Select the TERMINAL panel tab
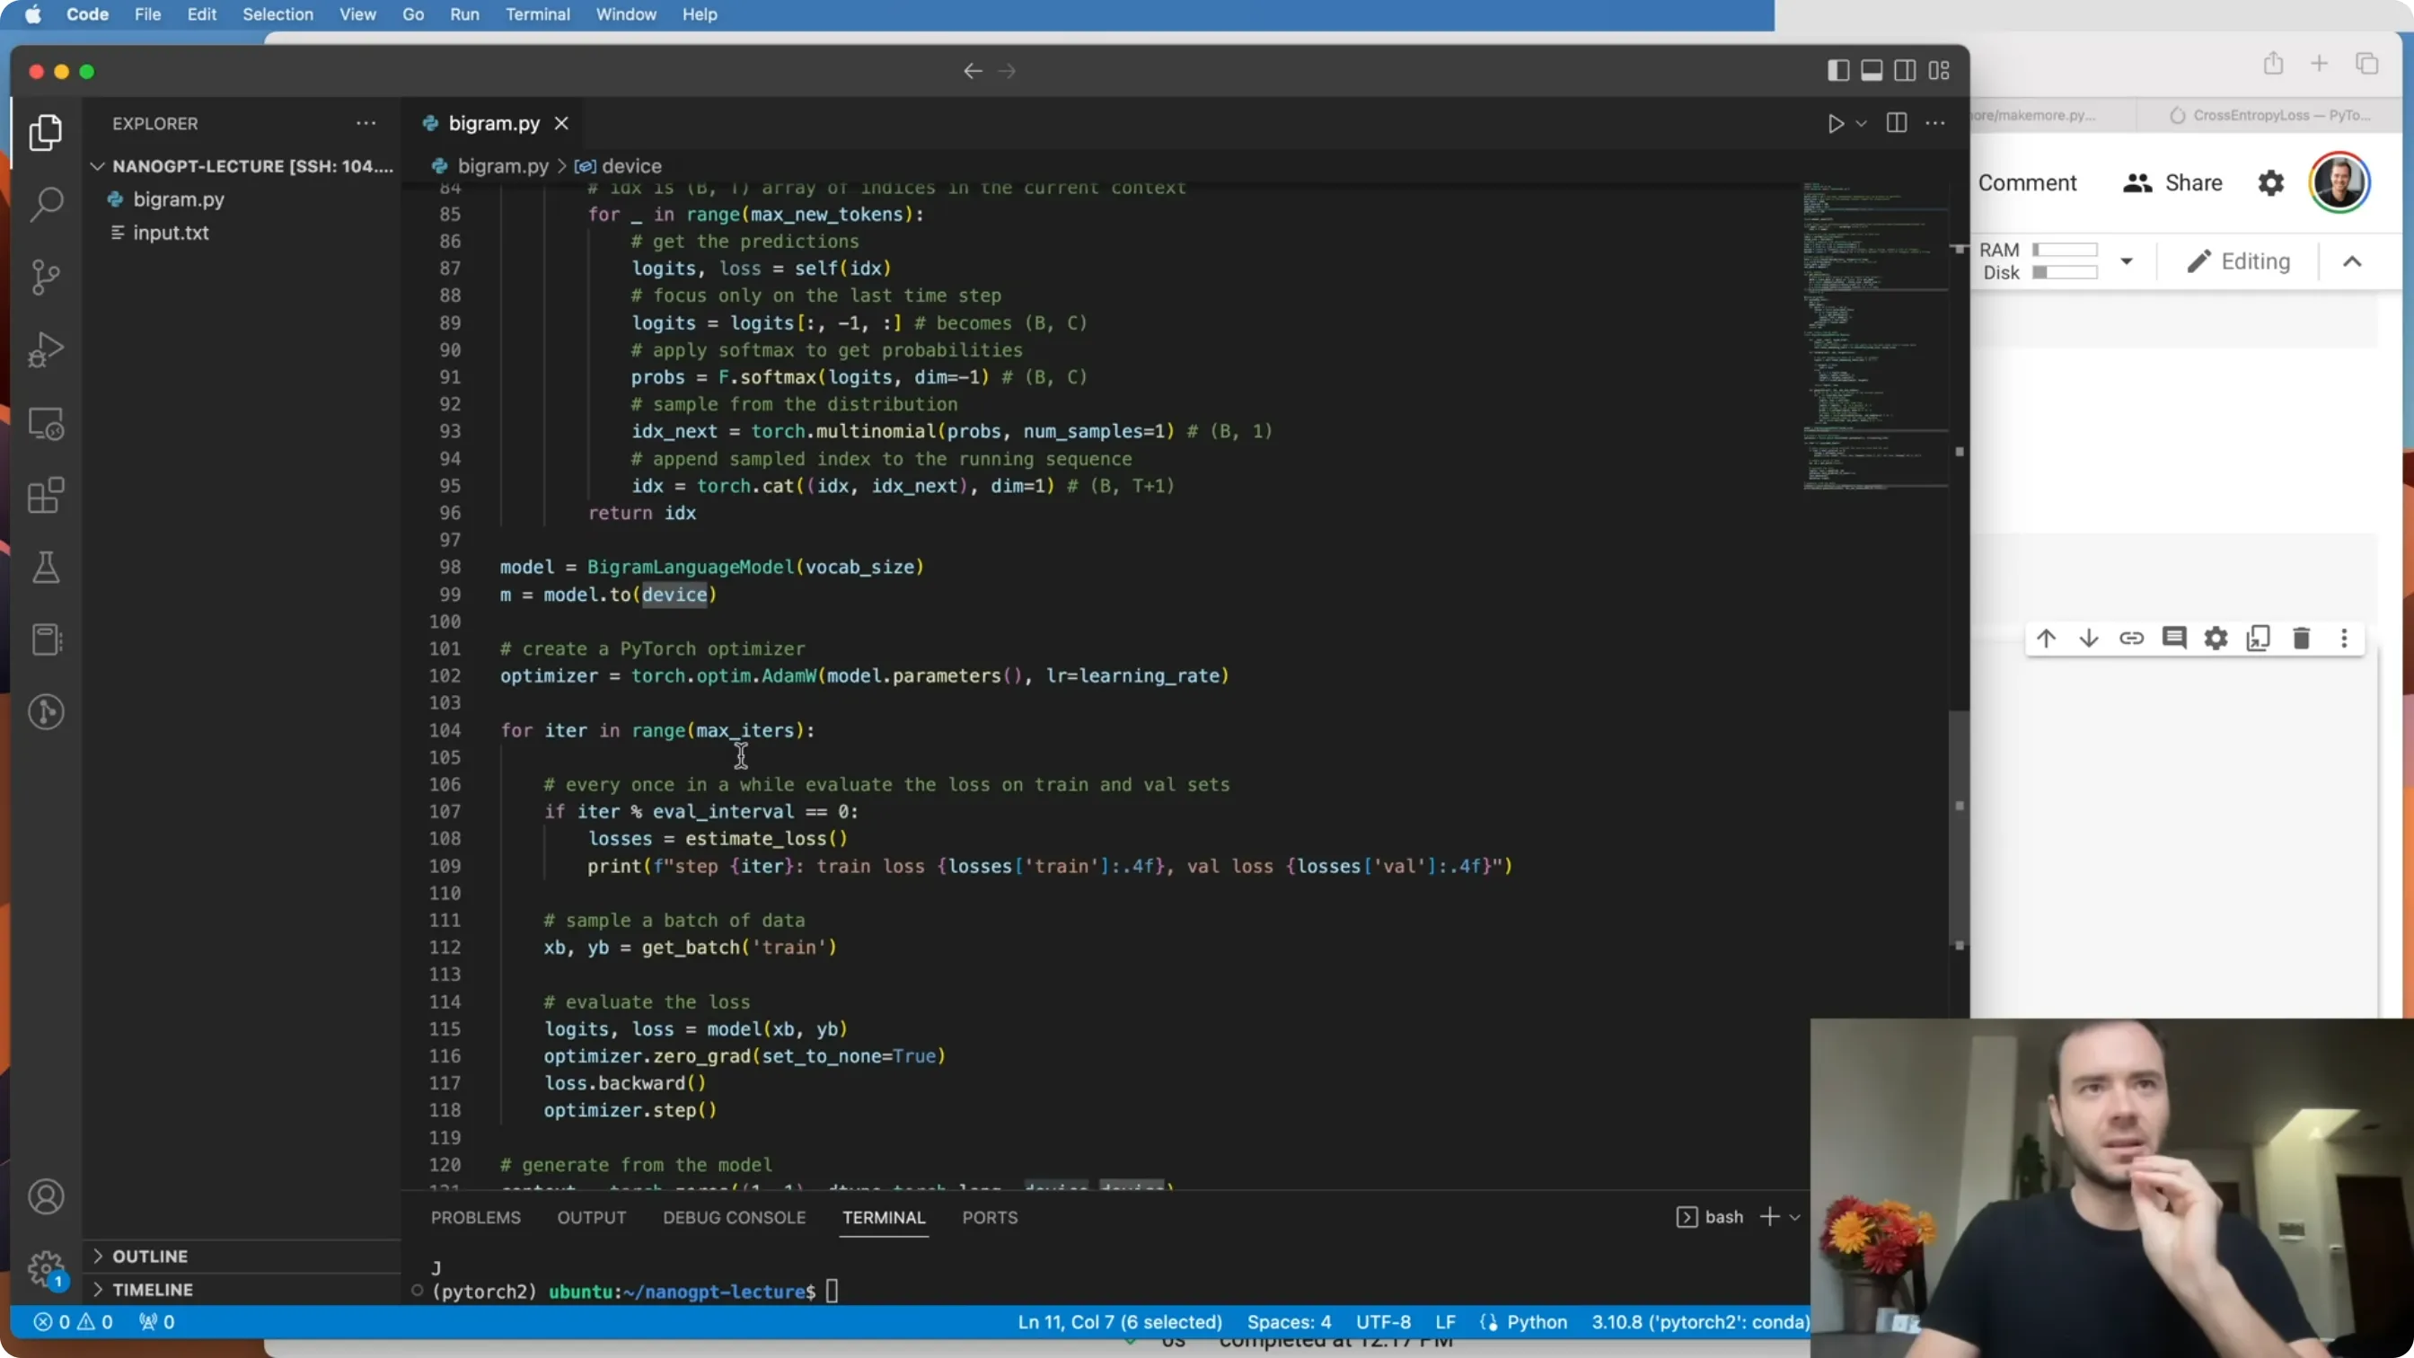The height and width of the screenshot is (1358, 2414). point(883,1217)
